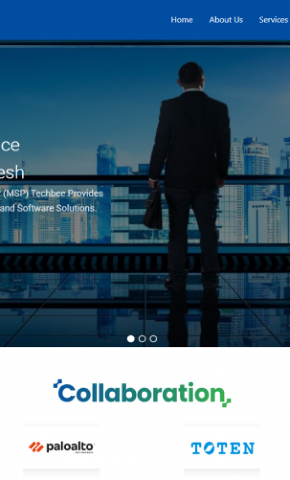Open the Home menu item
This screenshot has height=480, width=290.
pos(182,20)
